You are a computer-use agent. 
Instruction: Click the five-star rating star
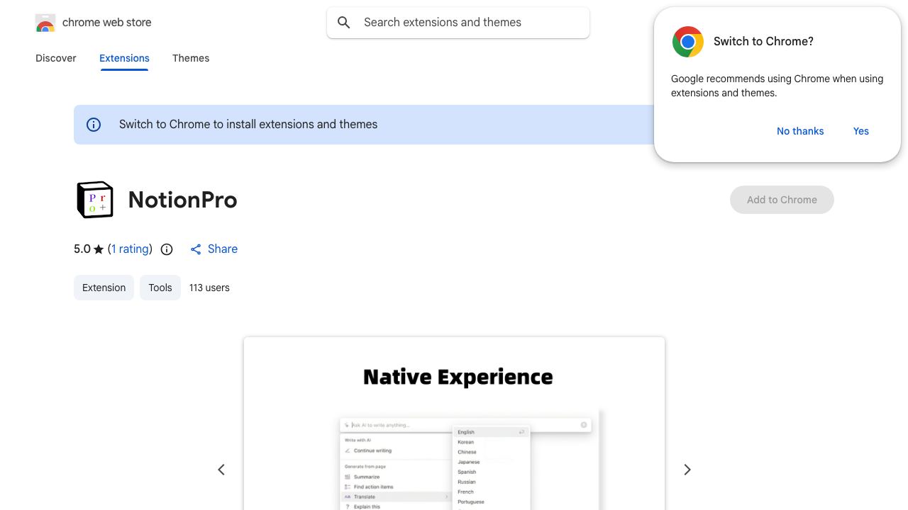tap(99, 249)
